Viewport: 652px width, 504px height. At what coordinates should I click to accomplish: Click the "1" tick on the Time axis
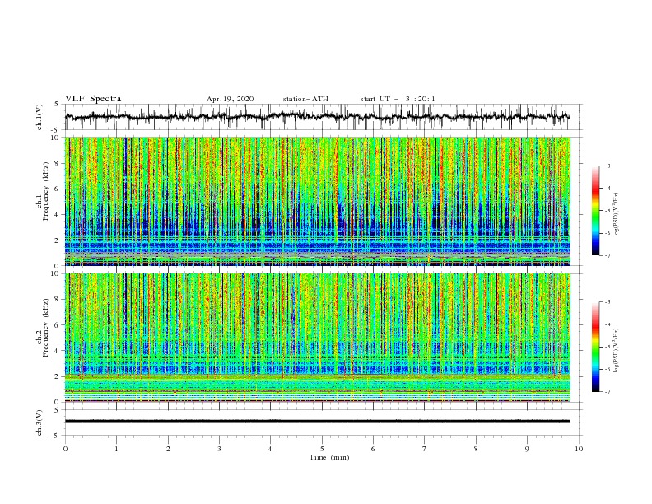pyautogui.click(x=116, y=449)
